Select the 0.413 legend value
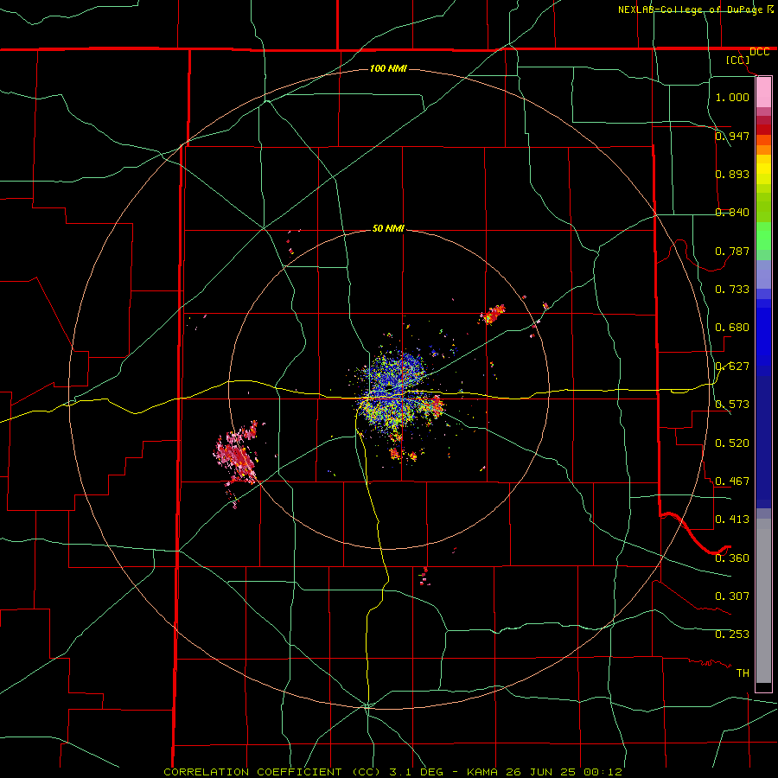The height and width of the screenshot is (778, 778). pyautogui.click(x=732, y=519)
